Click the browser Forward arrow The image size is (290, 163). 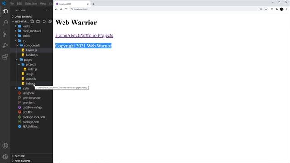pos(61,9)
